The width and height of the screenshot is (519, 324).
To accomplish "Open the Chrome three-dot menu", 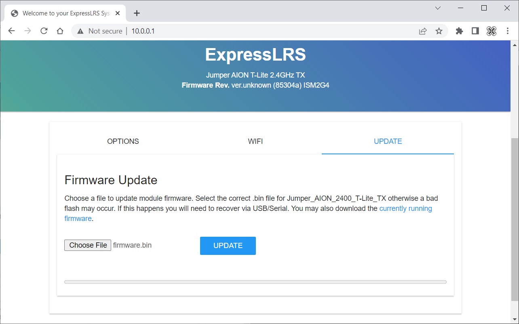I will 508,31.
